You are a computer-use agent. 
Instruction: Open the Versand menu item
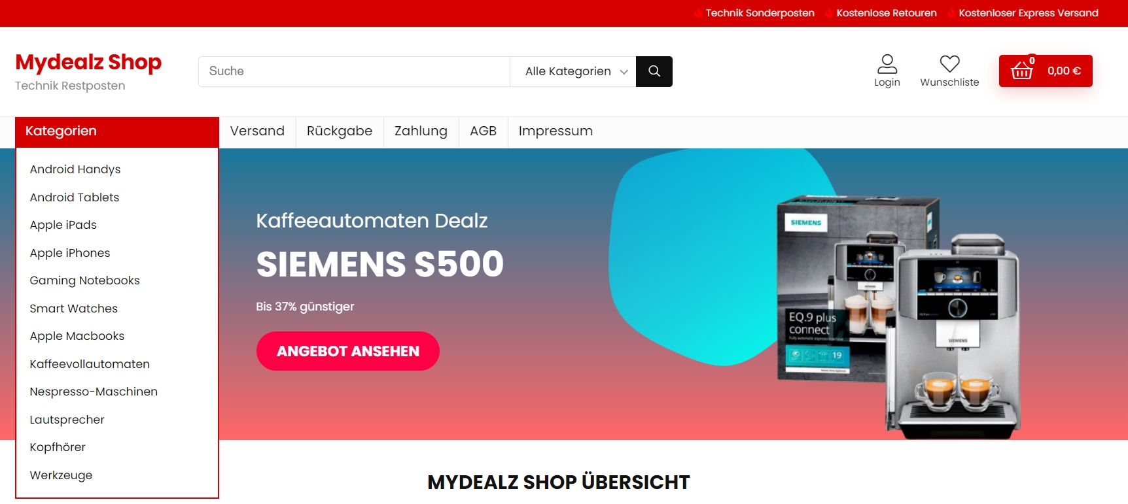click(x=257, y=131)
